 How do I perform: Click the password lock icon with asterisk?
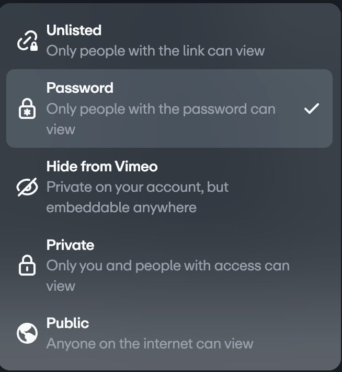[27, 108]
